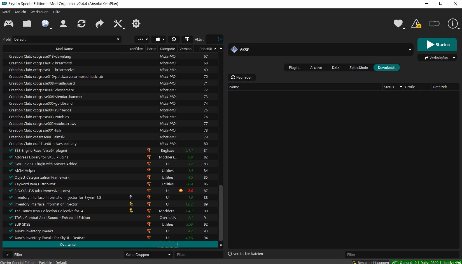Toggle the MCM Helper checkbox
Viewport: 462px width, 264px height.
[11, 170]
